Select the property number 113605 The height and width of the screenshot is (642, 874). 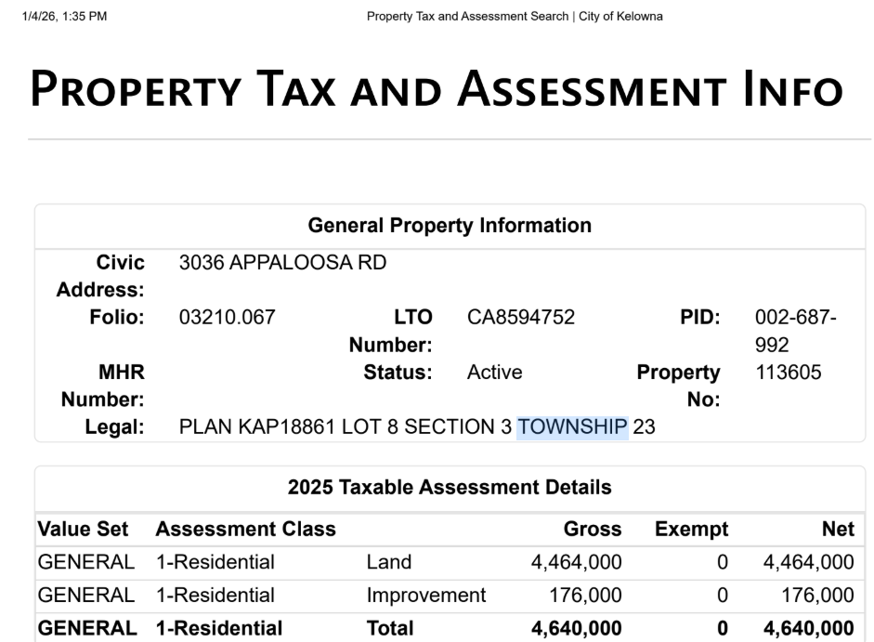click(x=789, y=373)
